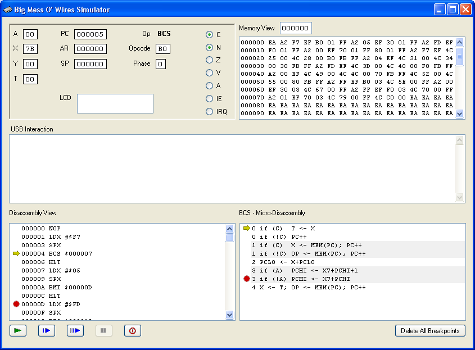The width and height of the screenshot is (475, 350).
Task: Minimize the Big Mess O' Wires window
Action: 439,10
